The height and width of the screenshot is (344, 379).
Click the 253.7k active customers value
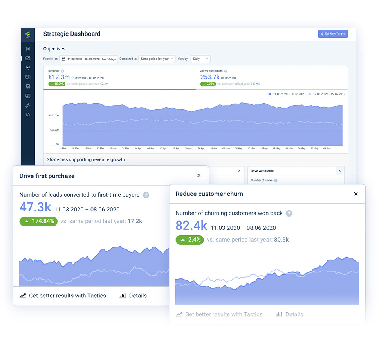pyautogui.click(x=210, y=77)
